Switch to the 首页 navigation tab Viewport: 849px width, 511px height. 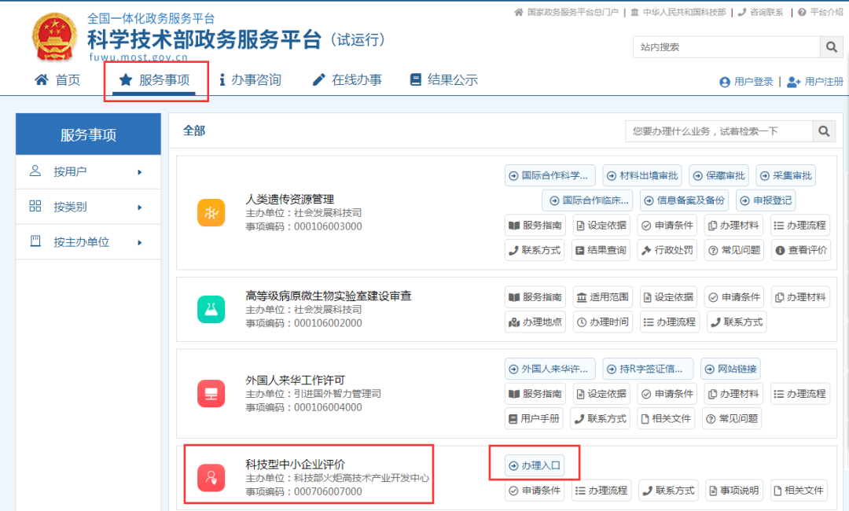tap(57, 80)
